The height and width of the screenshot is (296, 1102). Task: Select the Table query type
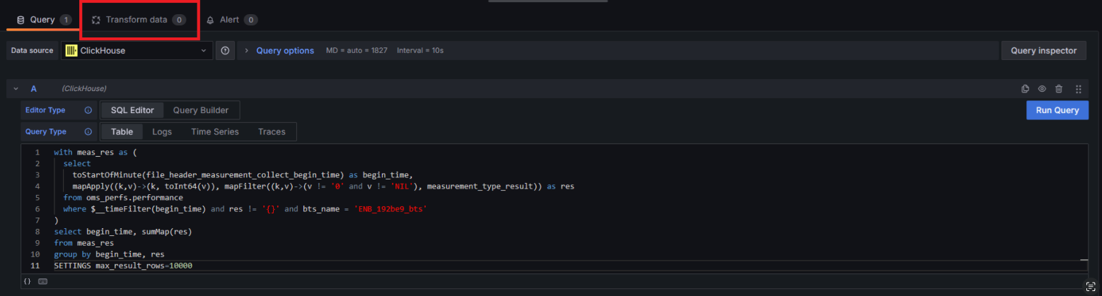click(x=122, y=131)
